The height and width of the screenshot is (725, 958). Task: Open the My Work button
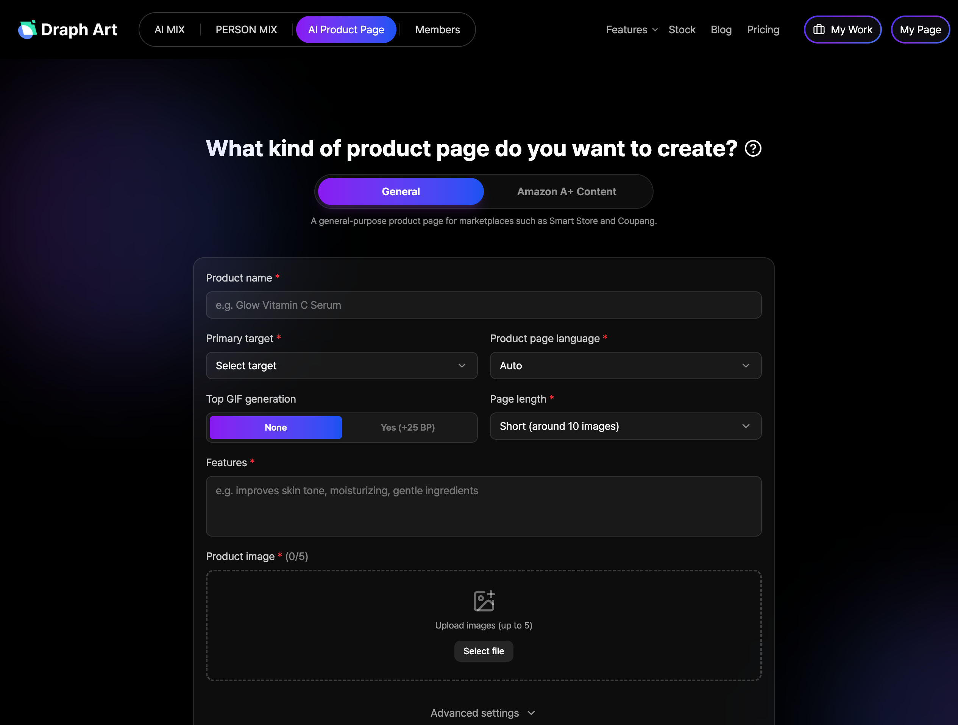[x=843, y=30]
